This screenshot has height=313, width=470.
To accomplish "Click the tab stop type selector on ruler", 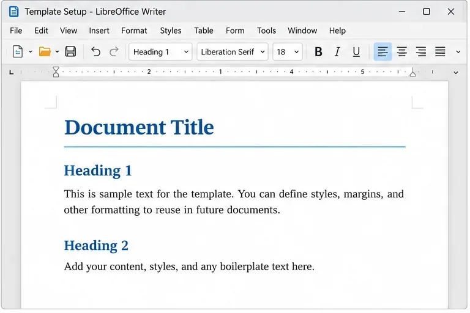I will pyautogui.click(x=12, y=72).
